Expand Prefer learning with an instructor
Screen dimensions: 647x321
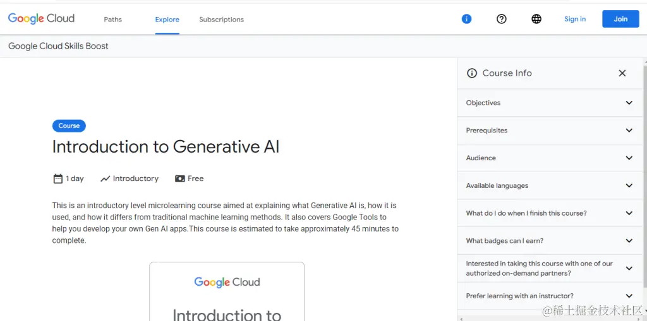click(x=550, y=296)
